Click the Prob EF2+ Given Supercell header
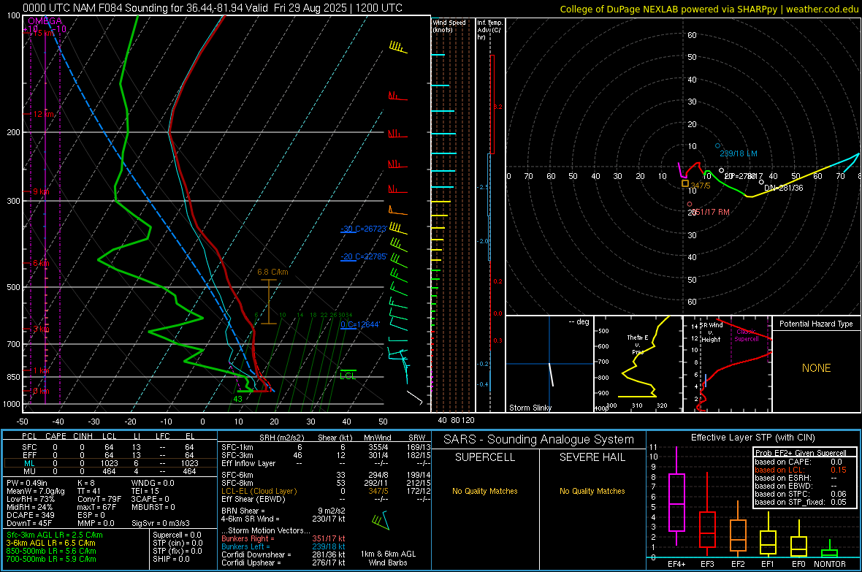Image resolution: width=862 pixels, height=572 pixels. [x=801, y=453]
